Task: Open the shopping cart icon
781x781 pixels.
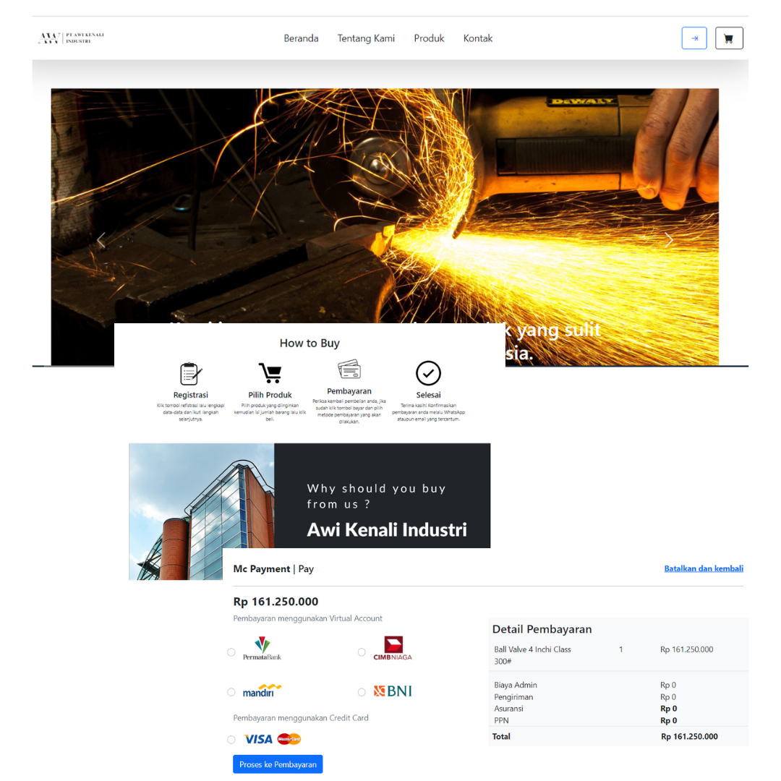Action: click(x=729, y=38)
